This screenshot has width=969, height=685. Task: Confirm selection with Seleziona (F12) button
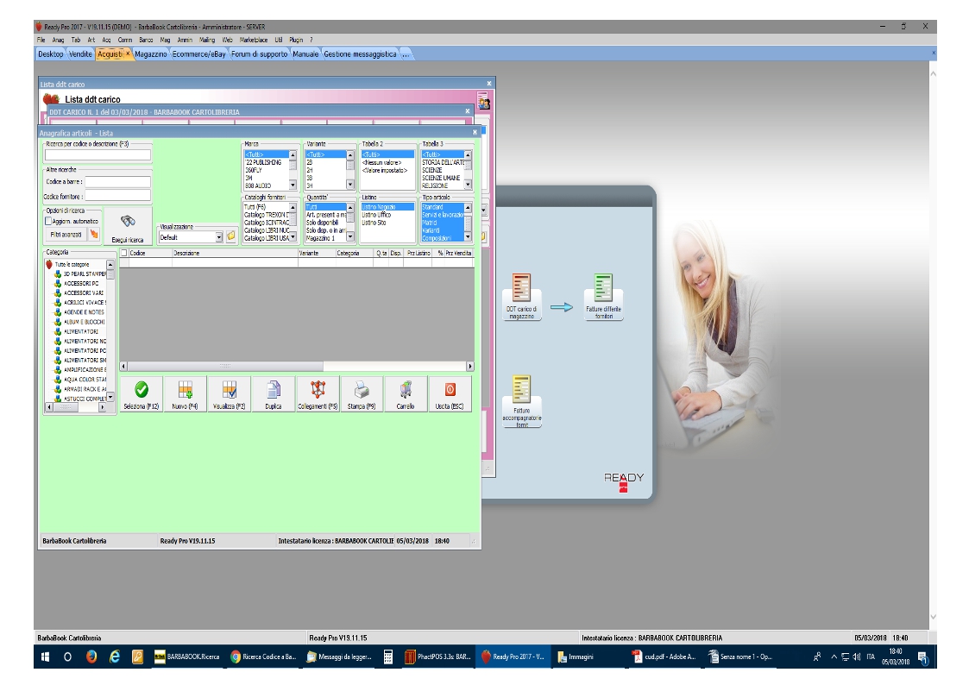142,394
